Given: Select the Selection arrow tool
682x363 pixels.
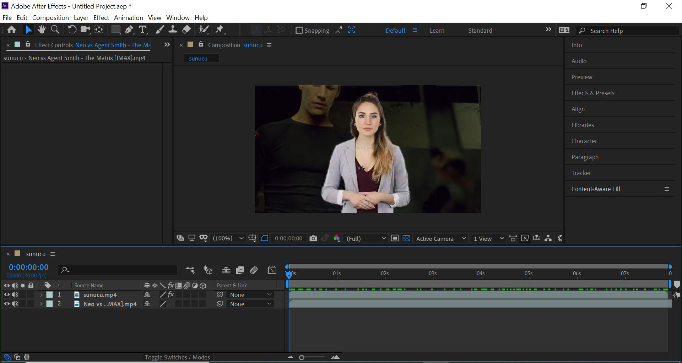Looking at the screenshot, I should (28, 30).
